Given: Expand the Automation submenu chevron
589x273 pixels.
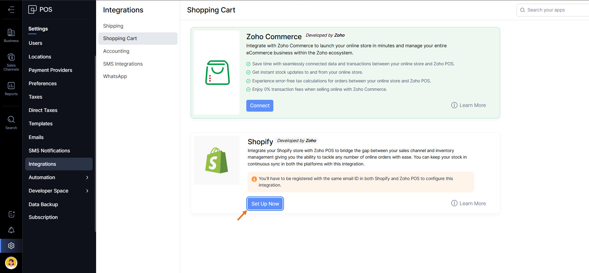Looking at the screenshot, I should click(x=87, y=178).
